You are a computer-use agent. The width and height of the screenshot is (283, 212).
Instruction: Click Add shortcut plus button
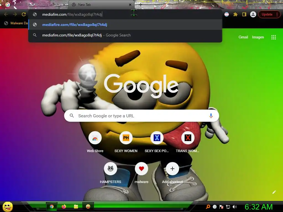coord(172,169)
